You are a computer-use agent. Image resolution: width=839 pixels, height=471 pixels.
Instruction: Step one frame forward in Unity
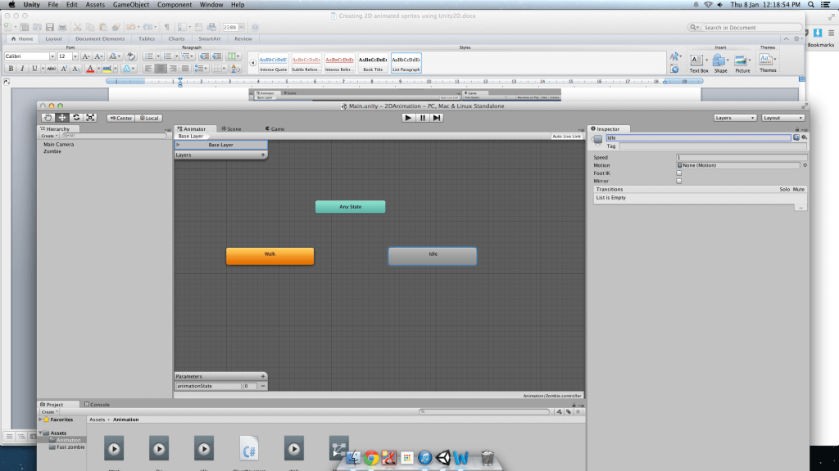[437, 118]
